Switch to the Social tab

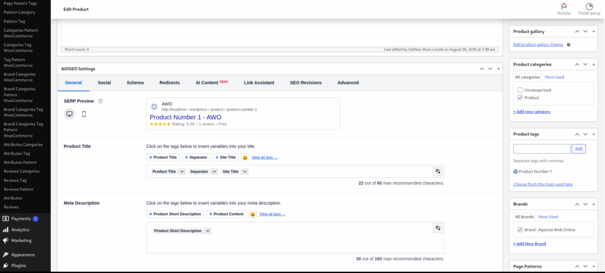[x=104, y=83]
